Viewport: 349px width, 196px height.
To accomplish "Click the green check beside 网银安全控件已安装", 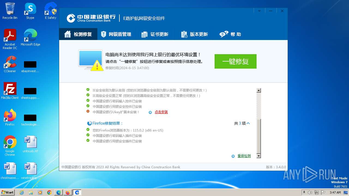I will tap(88, 106).
